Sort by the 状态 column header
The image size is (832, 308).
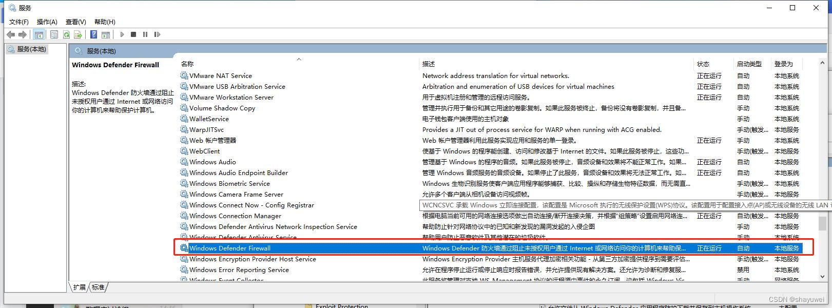tap(703, 64)
